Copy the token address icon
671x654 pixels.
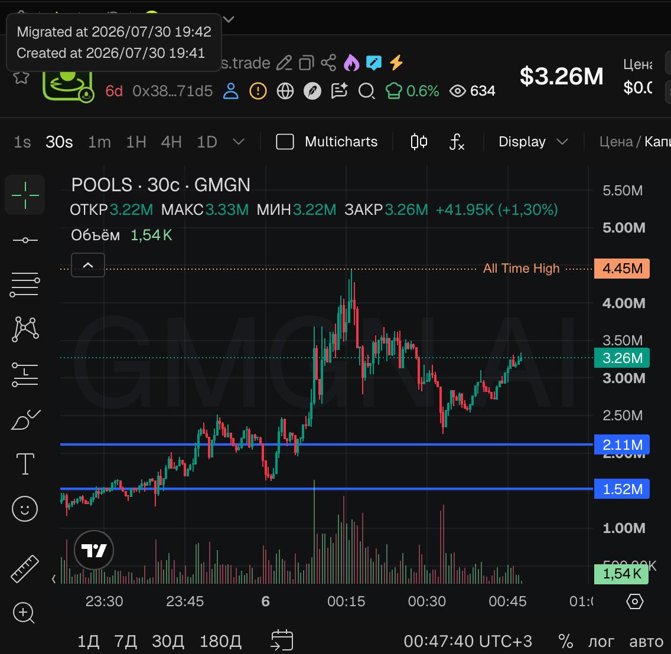coord(307,63)
